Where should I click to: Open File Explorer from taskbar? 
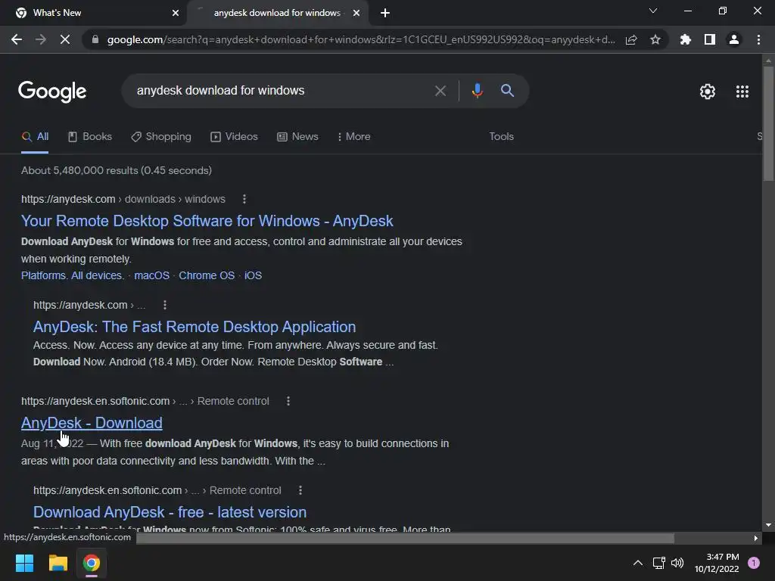pyautogui.click(x=58, y=563)
